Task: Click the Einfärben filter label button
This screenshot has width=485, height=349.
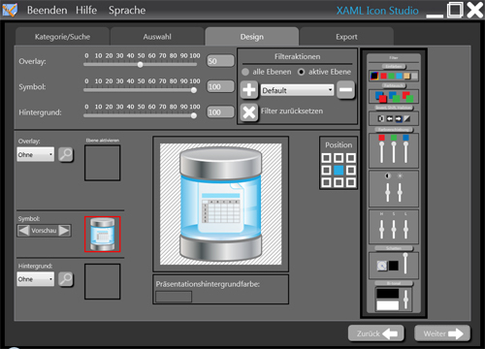Action: coord(394,66)
